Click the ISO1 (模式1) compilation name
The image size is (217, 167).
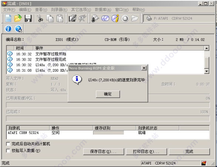pos(67,40)
